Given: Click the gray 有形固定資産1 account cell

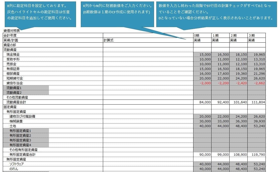Looking at the screenshot, I should tap(26, 131).
